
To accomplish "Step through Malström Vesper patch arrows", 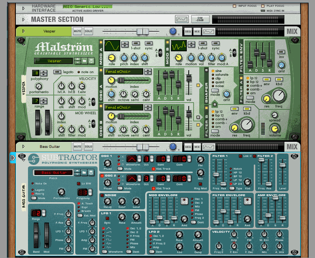I will [x=78, y=61].
